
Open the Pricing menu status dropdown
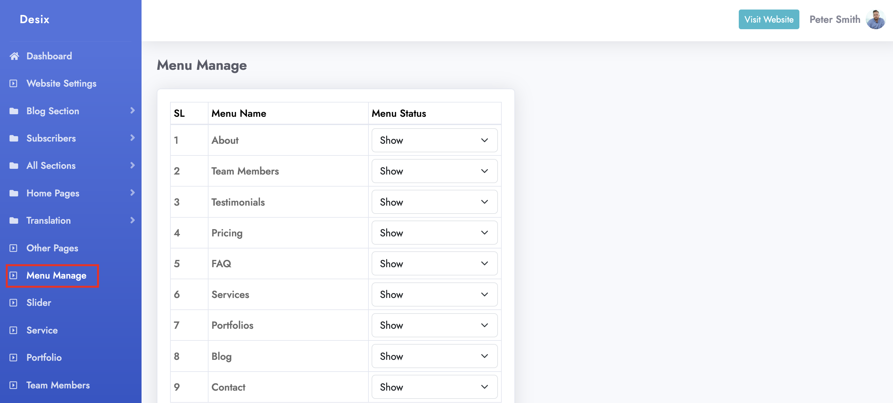[434, 233]
